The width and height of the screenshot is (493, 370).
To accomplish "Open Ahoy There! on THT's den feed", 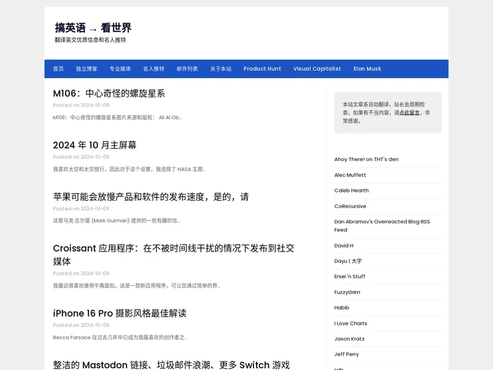I will (x=366, y=159).
